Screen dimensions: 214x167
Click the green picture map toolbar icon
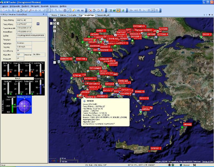point(115,10)
